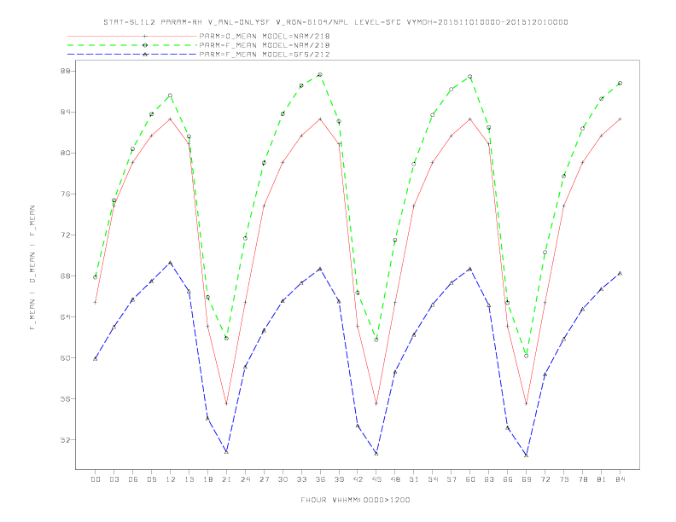
Task: Click y-axis tick label 72
Action: 65,235
